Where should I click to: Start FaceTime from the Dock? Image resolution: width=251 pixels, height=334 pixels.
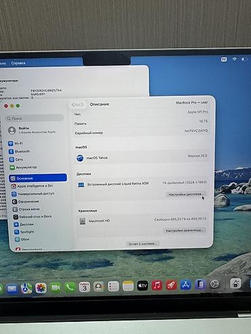tap(56, 287)
